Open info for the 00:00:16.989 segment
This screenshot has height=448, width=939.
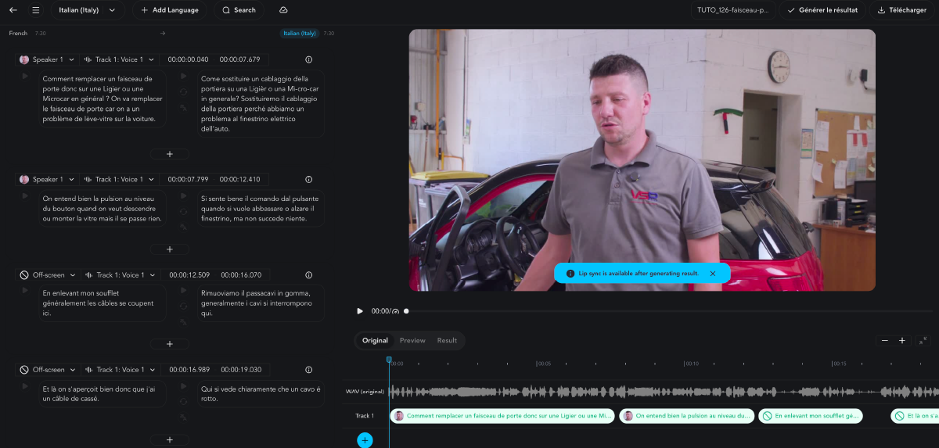[308, 370]
